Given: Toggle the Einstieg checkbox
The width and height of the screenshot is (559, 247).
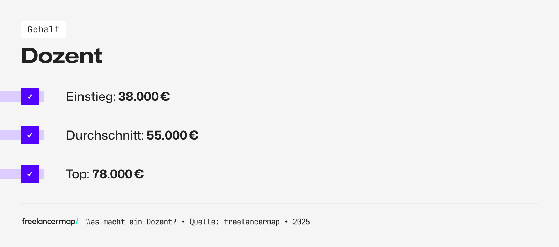Looking at the screenshot, I should click(x=30, y=97).
